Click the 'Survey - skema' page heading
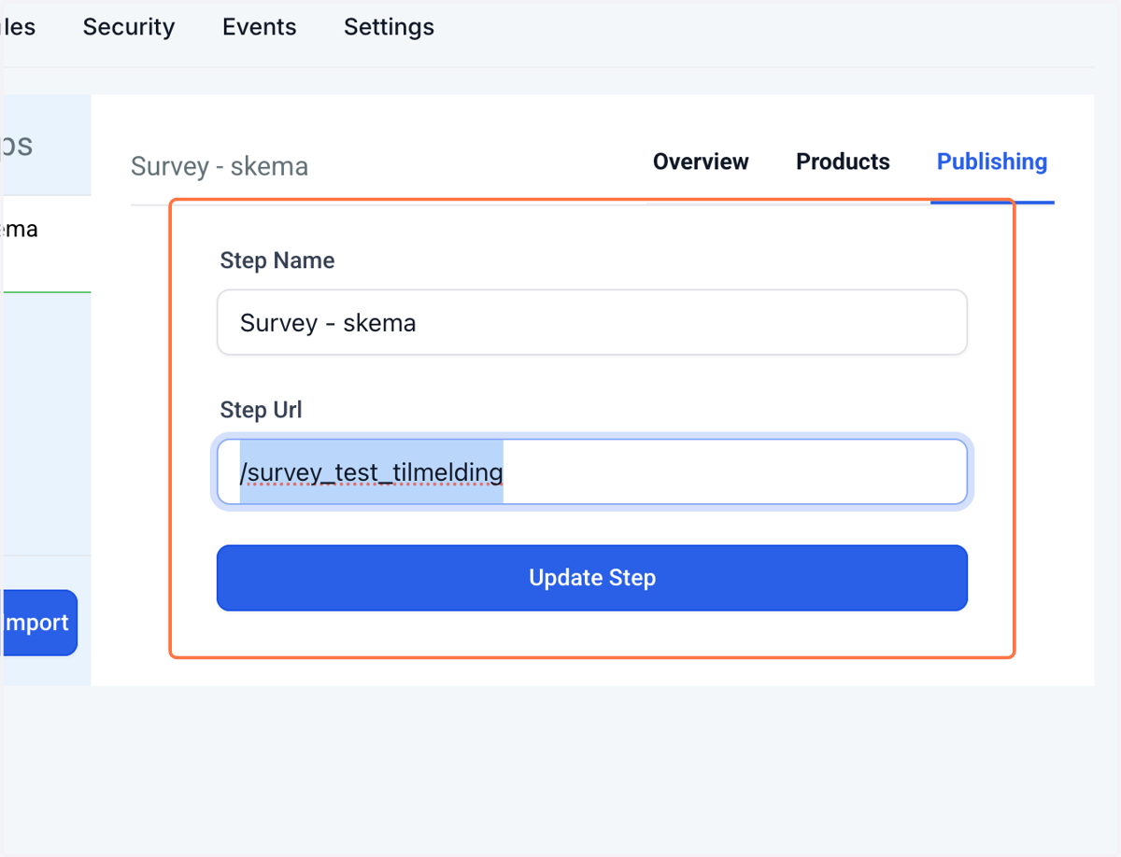This screenshot has width=1121, height=857. pyautogui.click(x=220, y=167)
